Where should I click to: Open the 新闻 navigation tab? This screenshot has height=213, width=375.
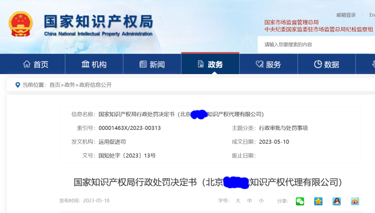[152, 64]
